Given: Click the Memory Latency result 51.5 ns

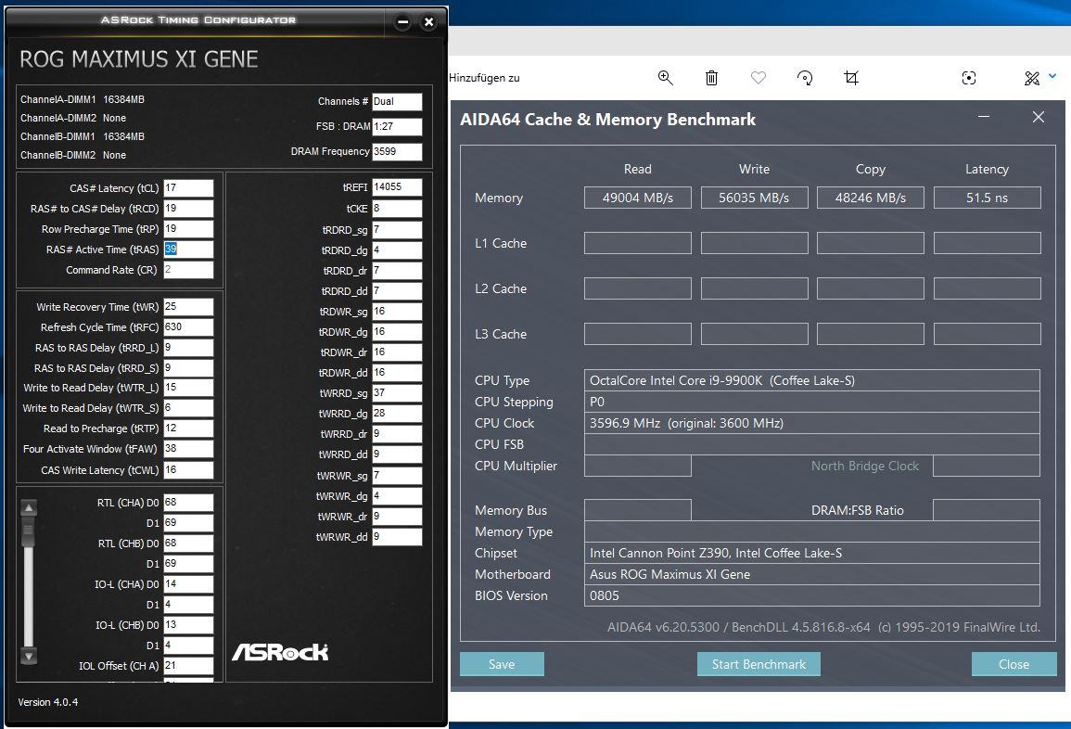Looking at the screenshot, I should tap(987, 198).
